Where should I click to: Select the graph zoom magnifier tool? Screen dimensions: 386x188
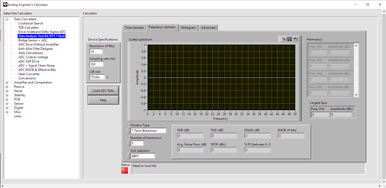pyautogui.click(x=290, y=39)
